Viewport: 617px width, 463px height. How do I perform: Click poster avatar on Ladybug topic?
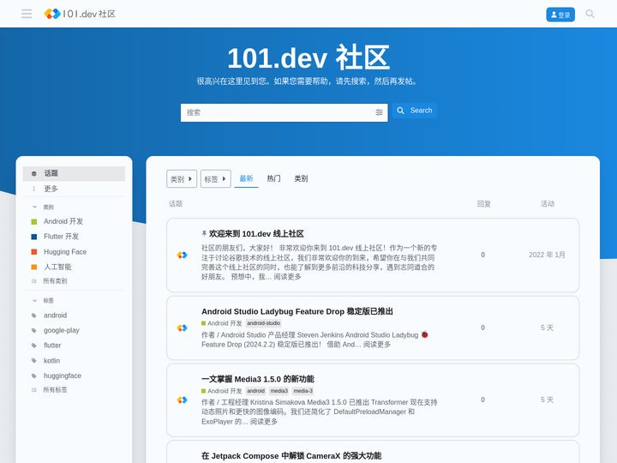182,328
